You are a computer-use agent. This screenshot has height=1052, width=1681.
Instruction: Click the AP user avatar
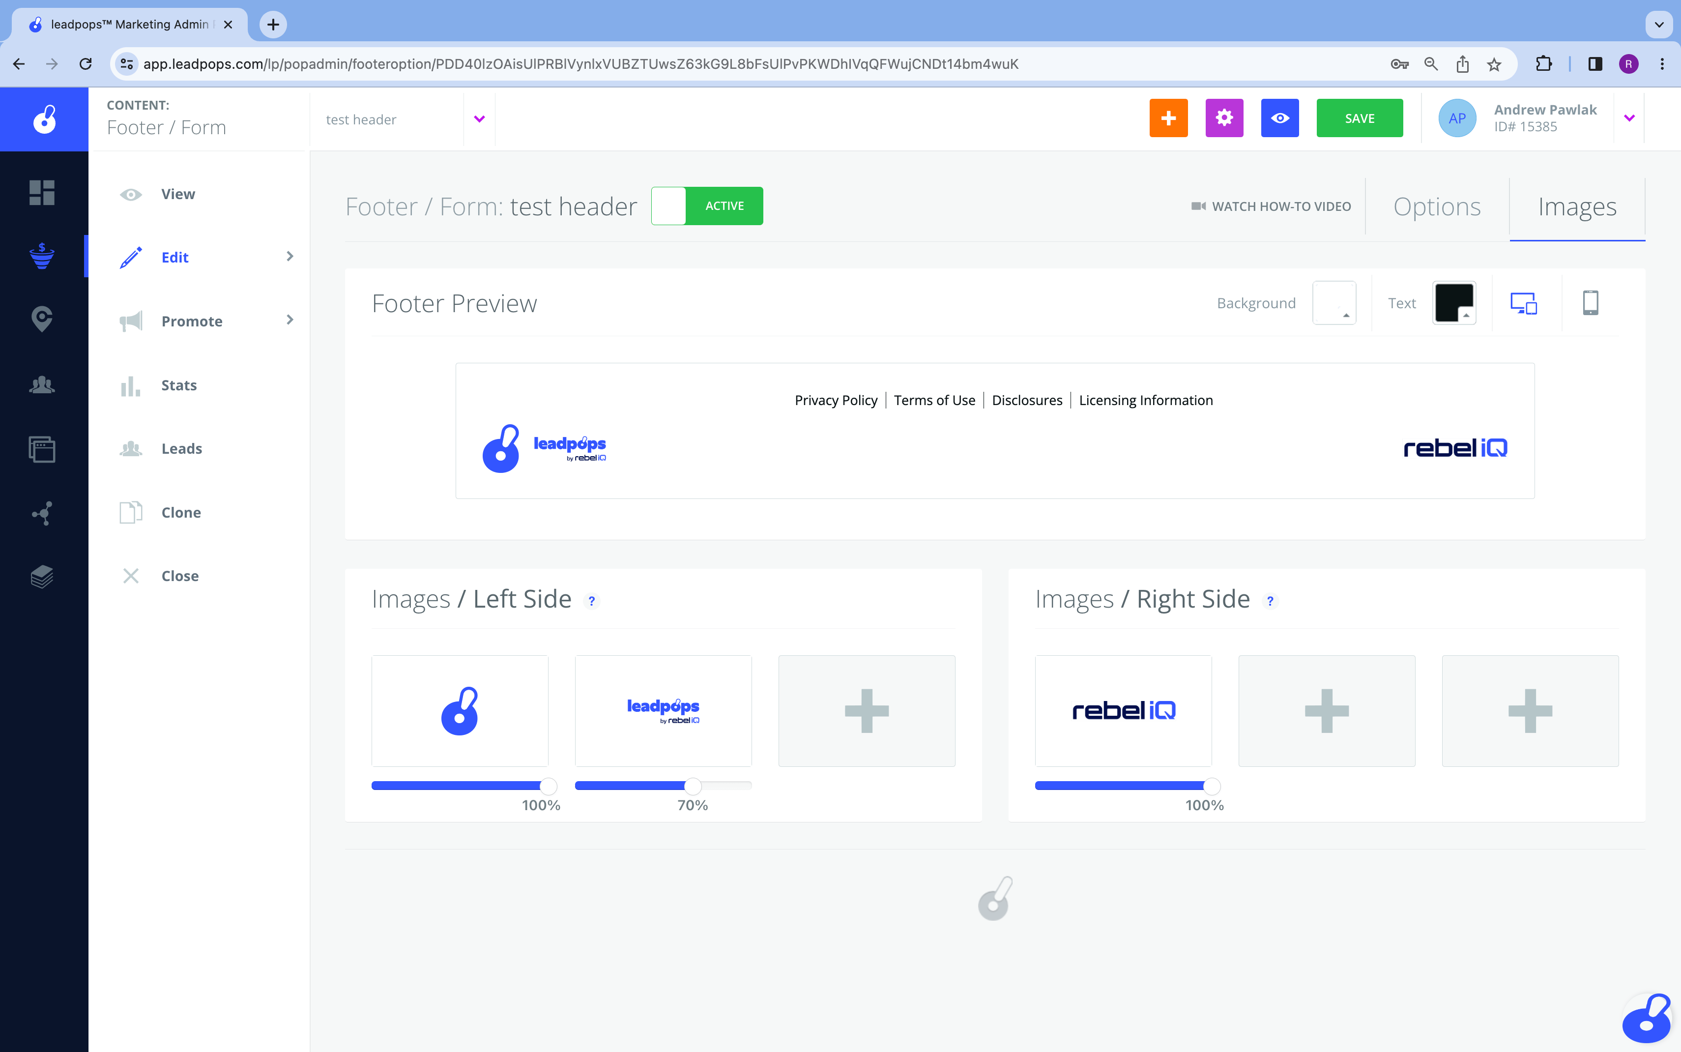click(x=1457, y=118)
